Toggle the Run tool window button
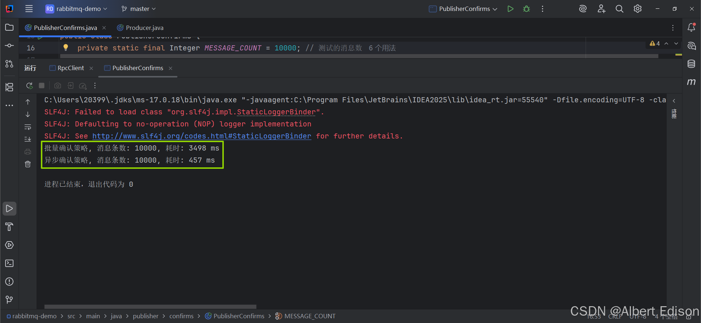This screenshot has height=323, width=701. (x=9, y=209)
